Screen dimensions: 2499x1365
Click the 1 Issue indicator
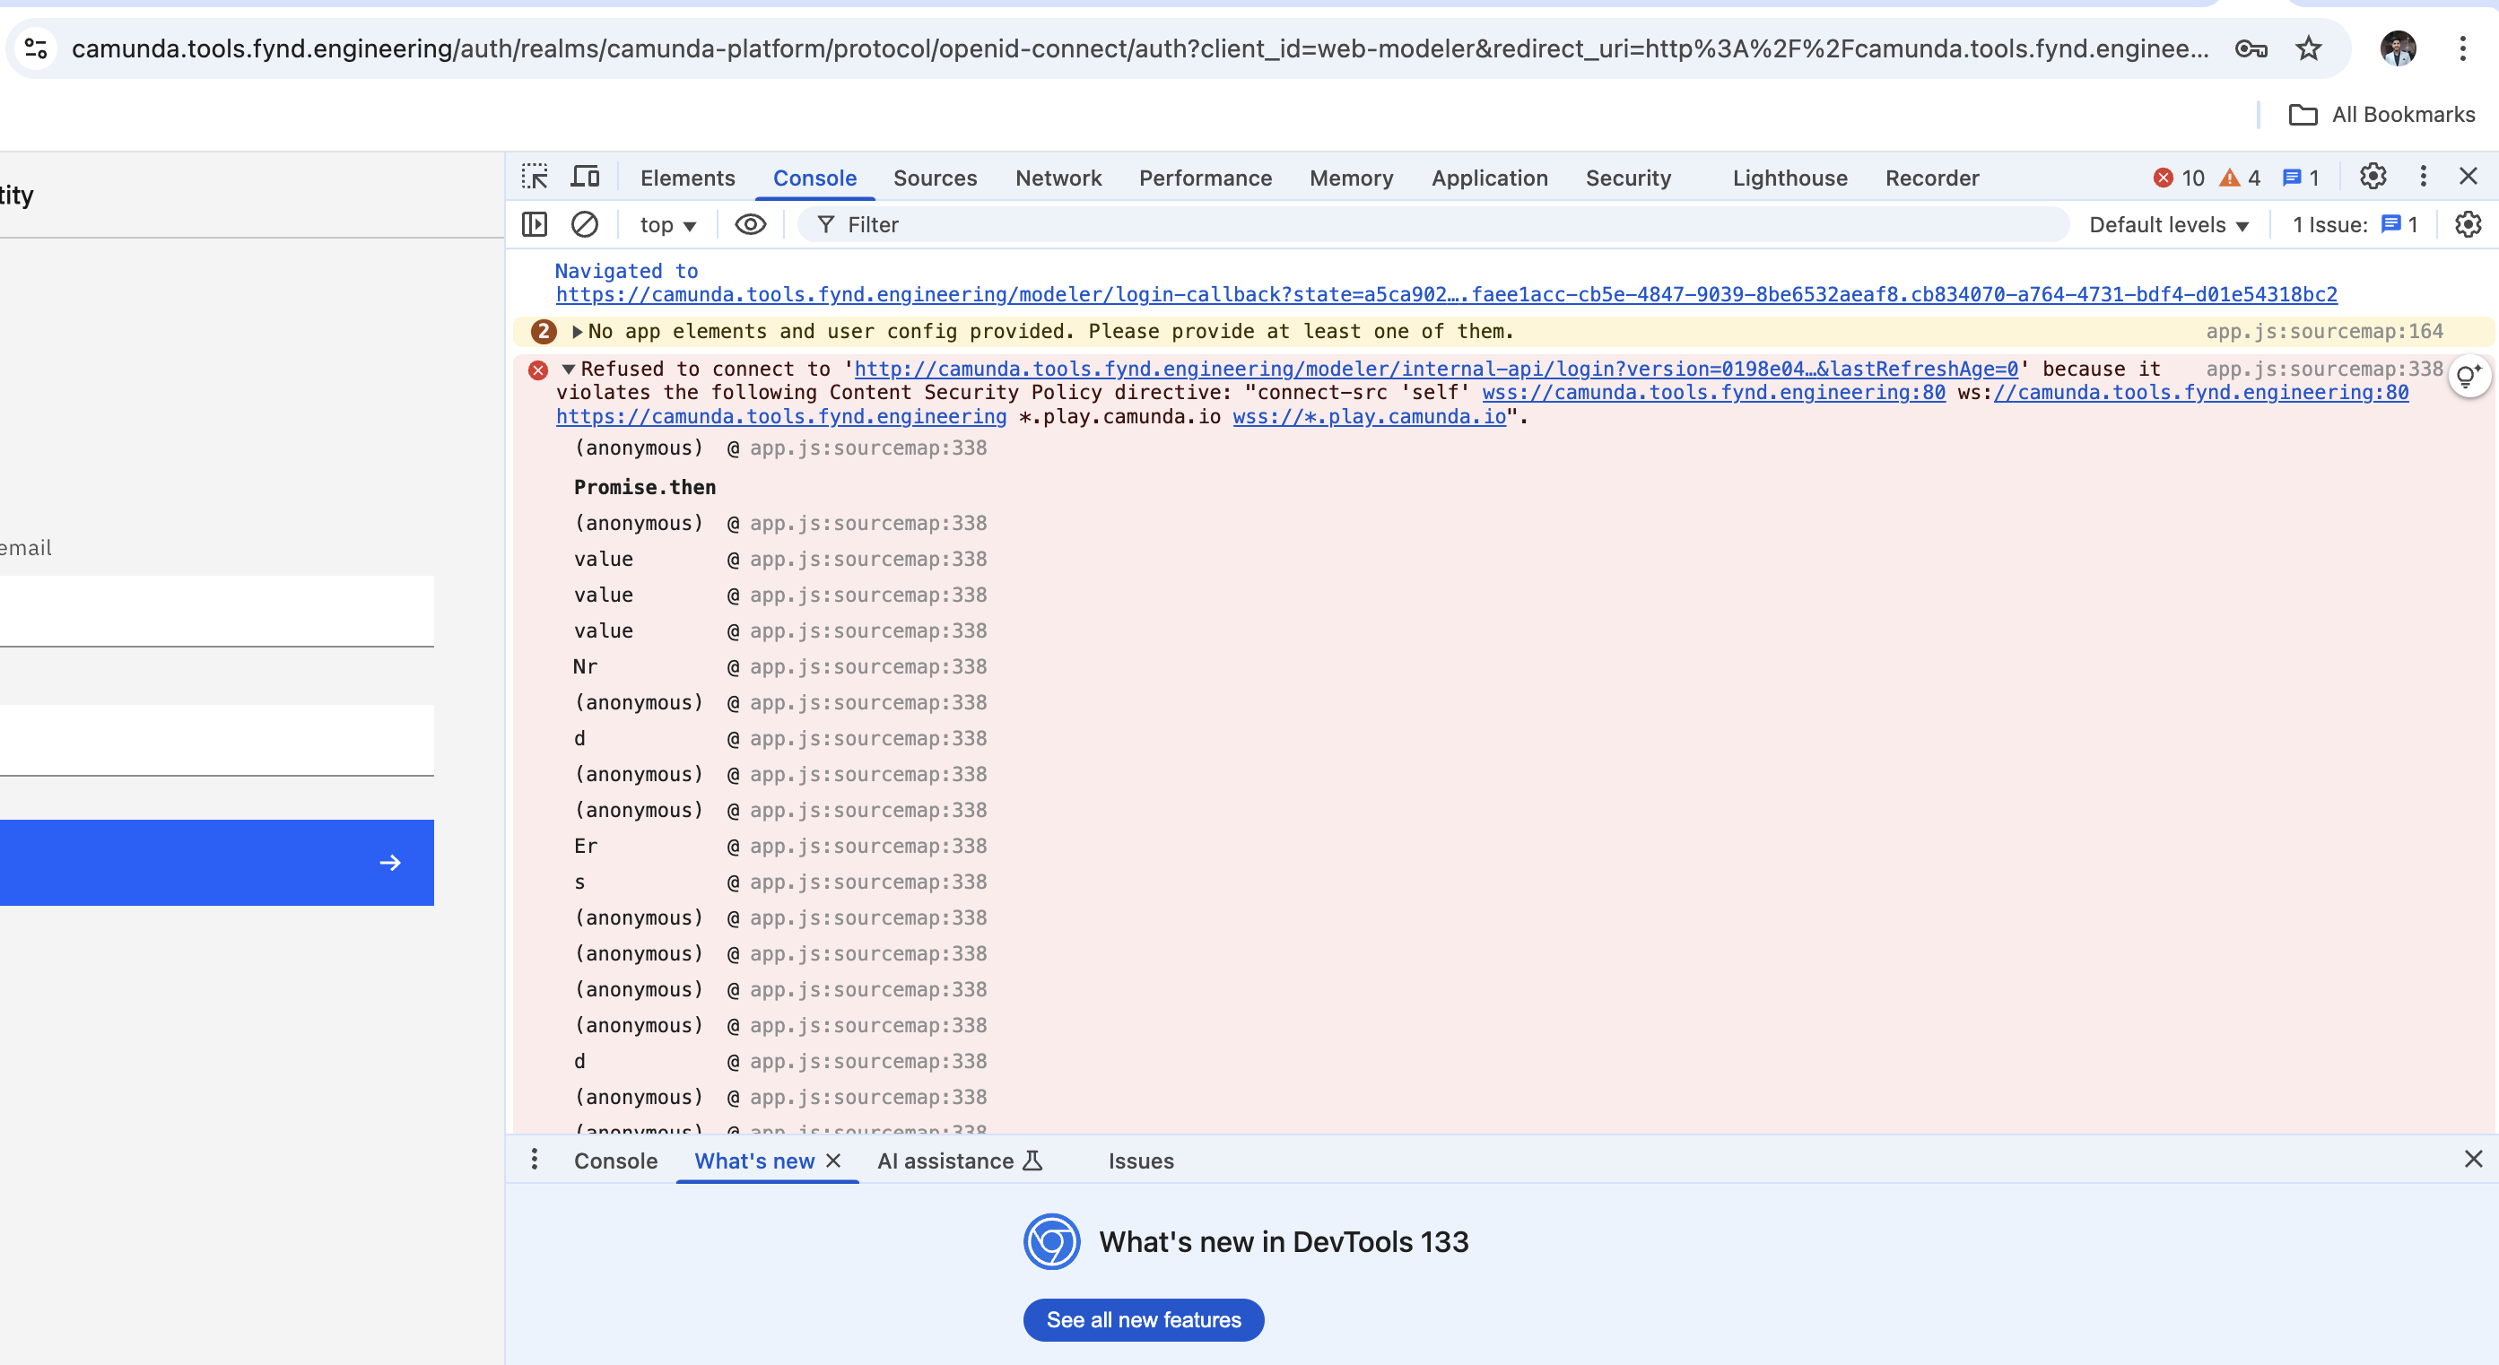[x=2355, y=224]
